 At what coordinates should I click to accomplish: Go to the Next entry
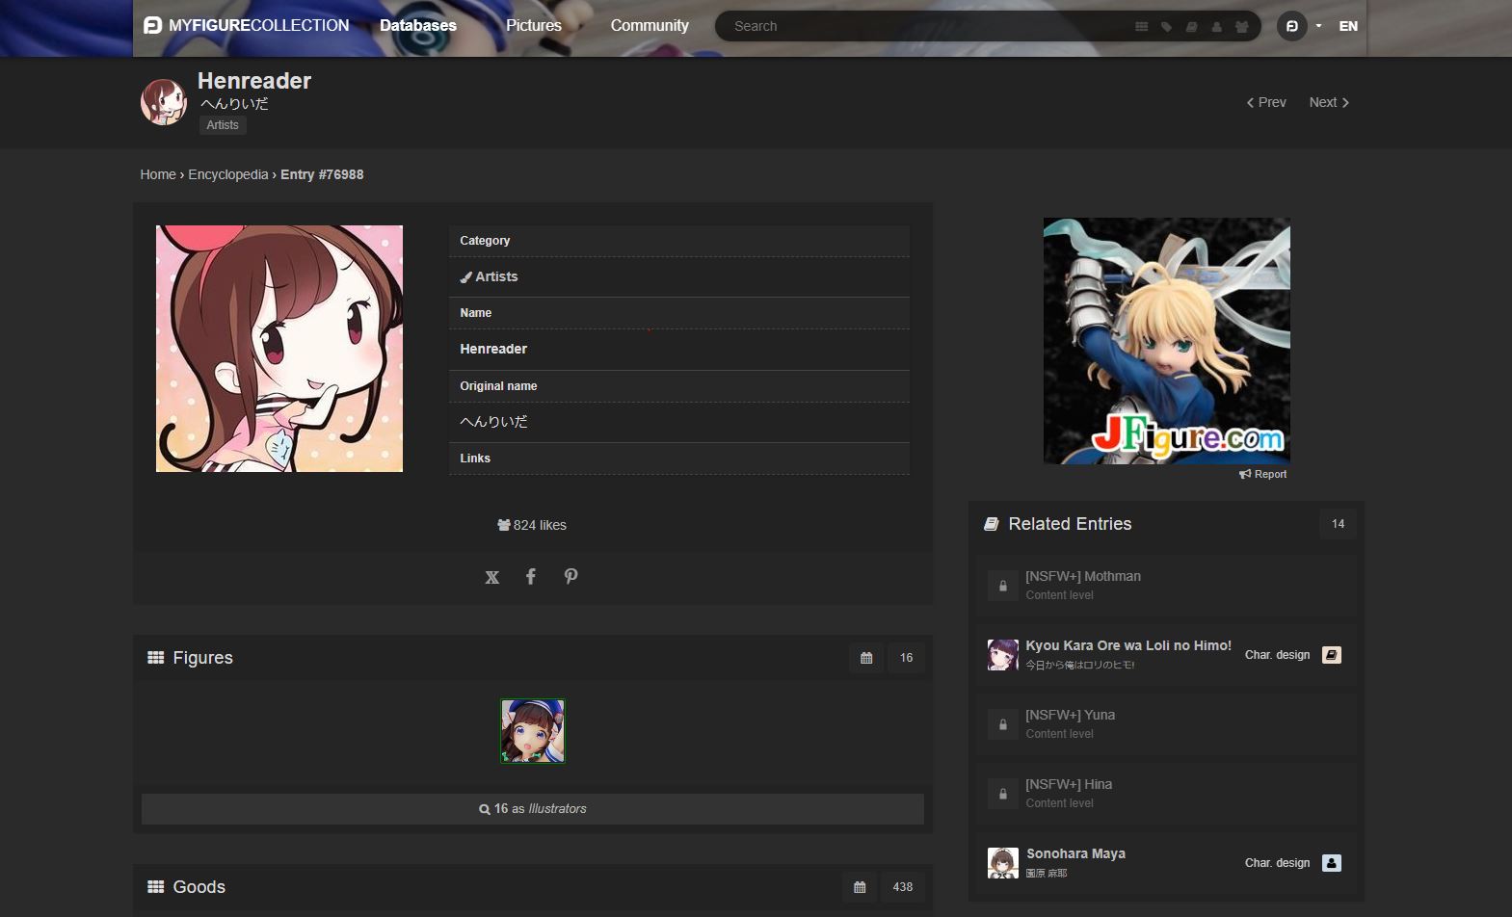coord(1329,102)
